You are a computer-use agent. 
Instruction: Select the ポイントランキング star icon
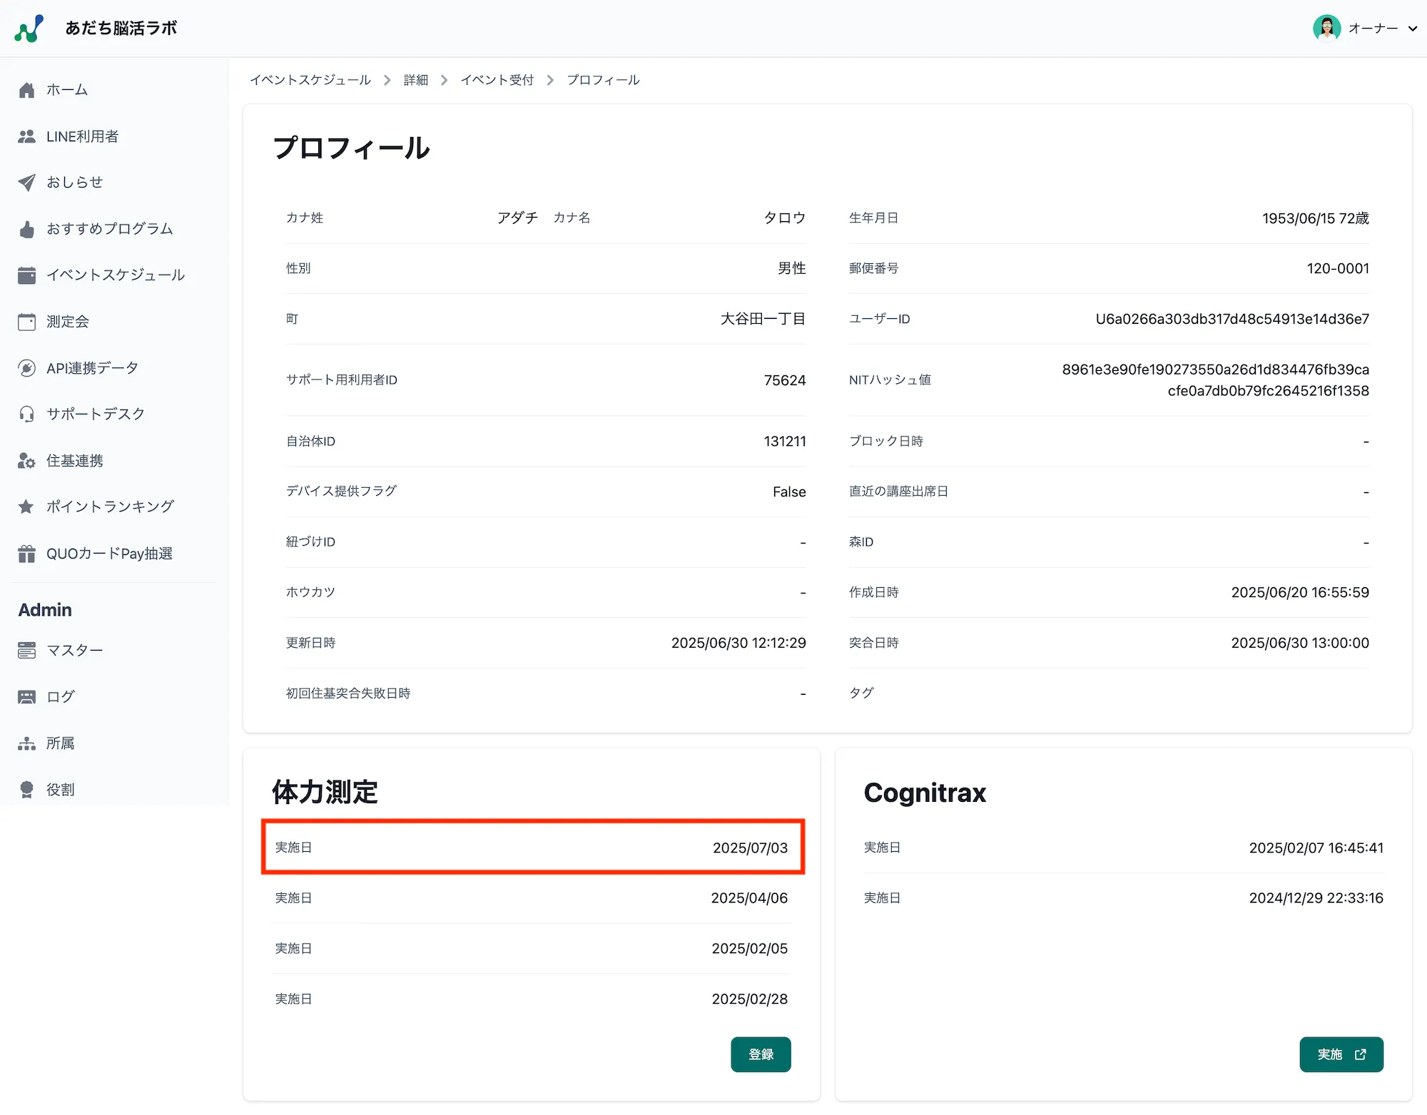(x=27, y=506)
